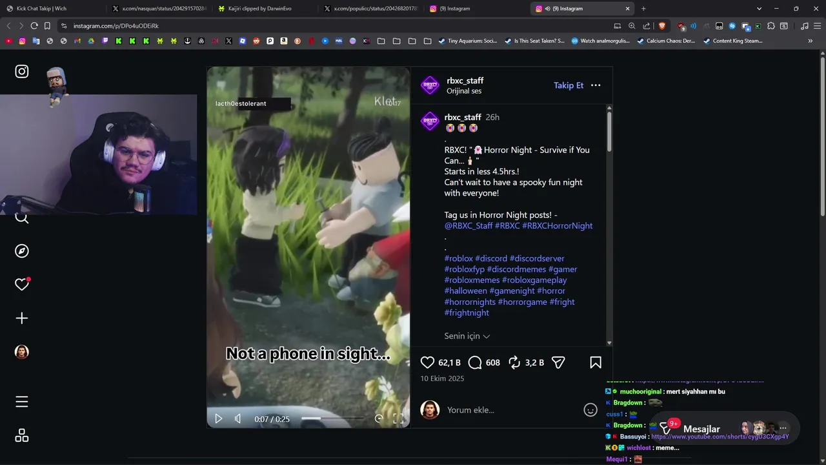Image resolution: width=826 pixels, height=465 pixels.
Task: Repost using the arrows icon
Action: pos(514,362)
